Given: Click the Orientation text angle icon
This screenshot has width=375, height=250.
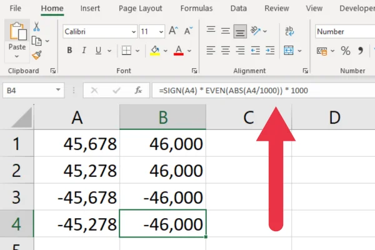Looking at the screenshot, I should (255, 31).
